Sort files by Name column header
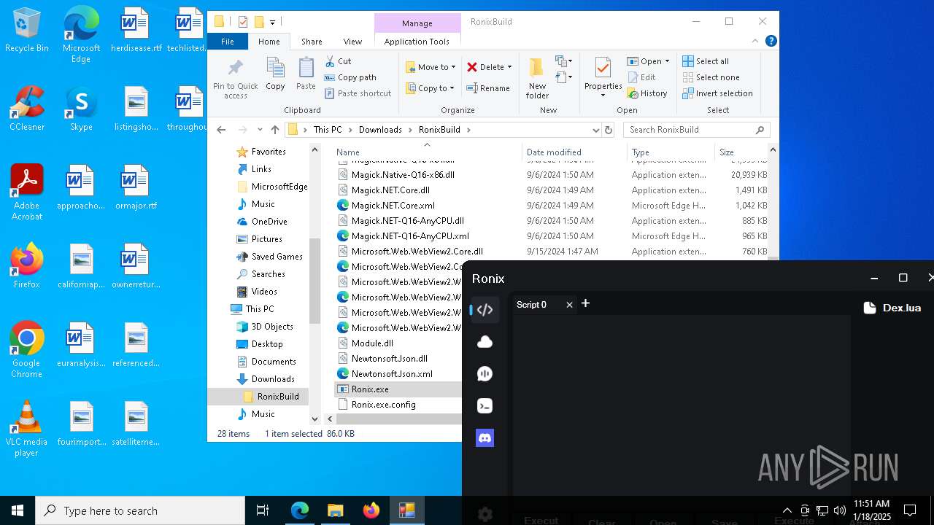The height and width of the screenshot is (525, 934). tap(427, 152)
